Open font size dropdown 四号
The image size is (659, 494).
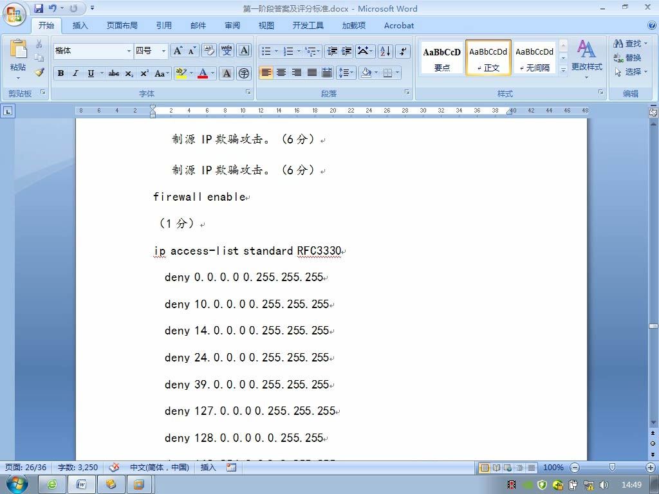(163, 51)
